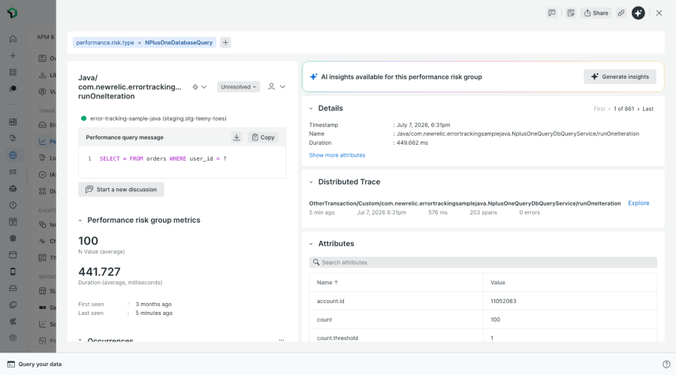Click the count.threshold attribute name
The height and width of the screenshot is (375, 676).
pos(337,338)
